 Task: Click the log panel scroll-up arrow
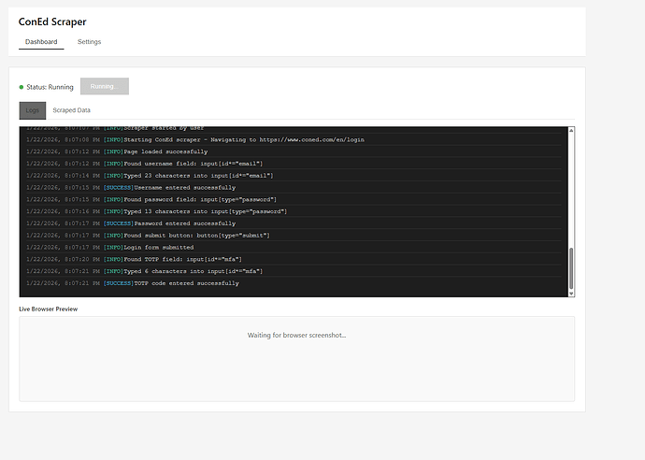coord(571,130)
